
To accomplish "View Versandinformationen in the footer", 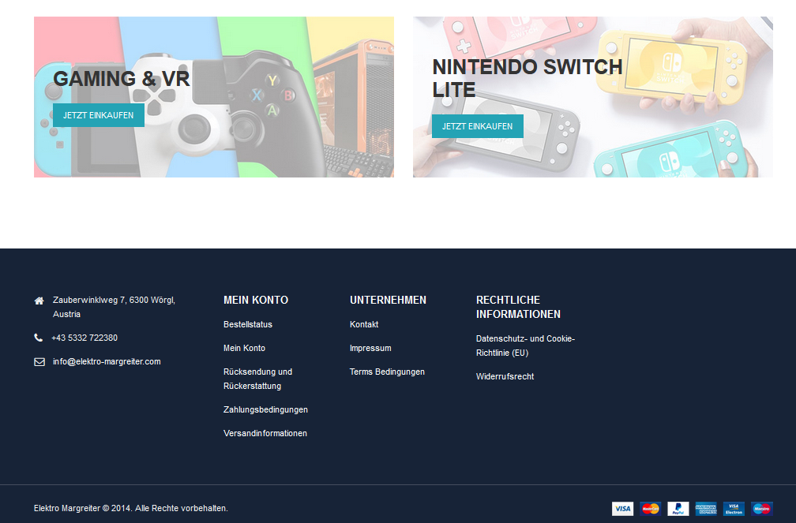I will coord(265,433).
